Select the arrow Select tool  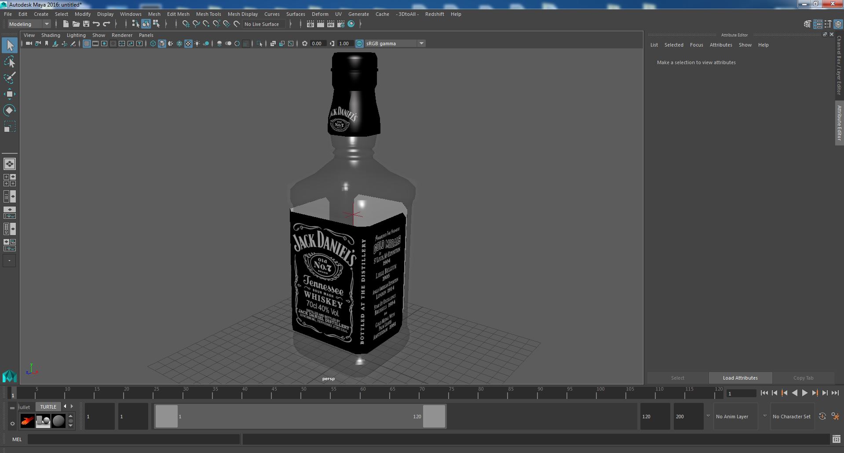pos(10,45)
